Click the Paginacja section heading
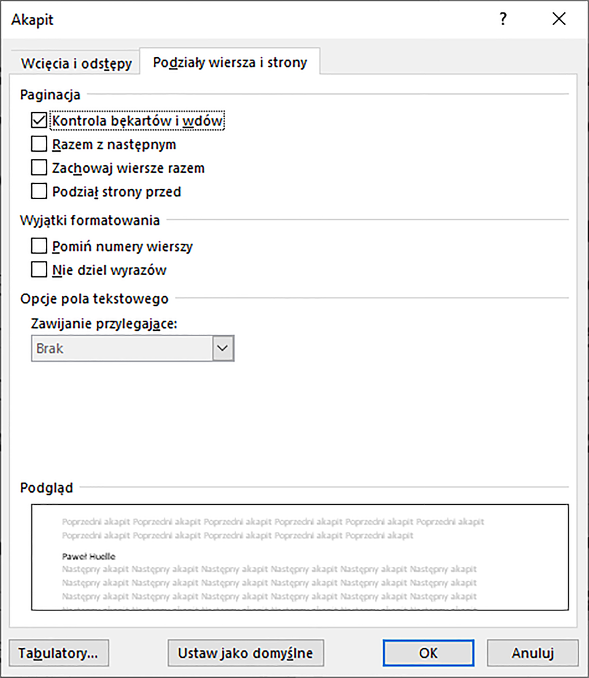Screen dimensions: 589x678 [x=50, y=94]
